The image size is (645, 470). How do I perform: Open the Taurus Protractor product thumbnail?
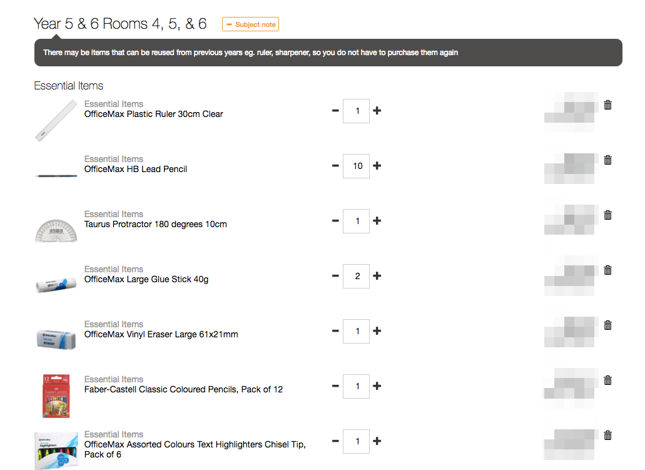(x=56, y=230)
